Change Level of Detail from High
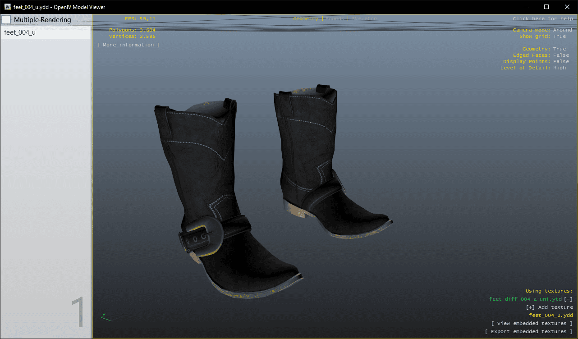578x339 pixels. click(x=559, y=68)
